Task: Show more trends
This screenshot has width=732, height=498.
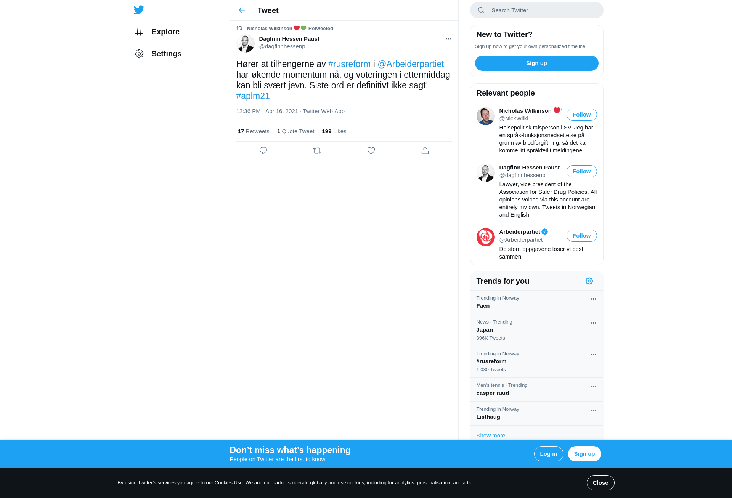Action: click(x=491, y=436)
